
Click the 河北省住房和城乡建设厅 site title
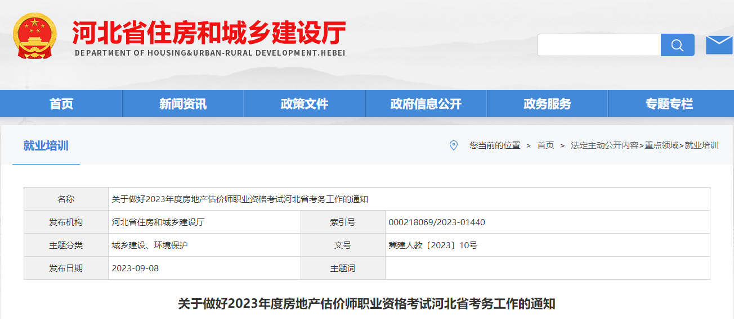click(x=209, y=34)
